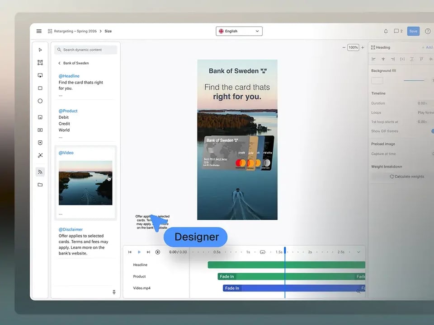The height and width of the screenshot is (325, 434).
Task: Go back from Bank of Sweden feed
Action: (x=59, y=63)
